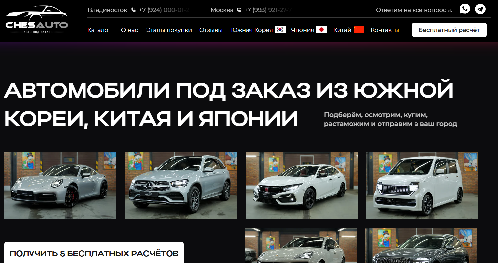Image resolution: width=498 pixels, height=263 pixels.
Task: Click the Получить 5 бесплатных расчётов button
Action: (x=94, y=254)
